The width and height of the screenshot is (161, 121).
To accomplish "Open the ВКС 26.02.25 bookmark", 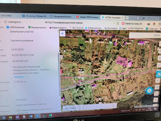I will (x=76, y=28).
